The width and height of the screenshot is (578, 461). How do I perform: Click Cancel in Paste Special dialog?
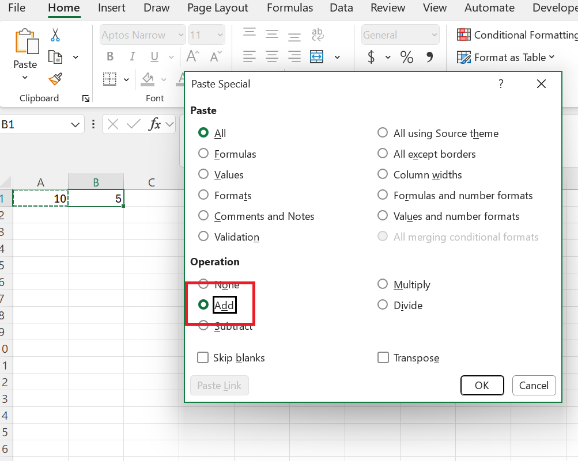tap(534, 385)
